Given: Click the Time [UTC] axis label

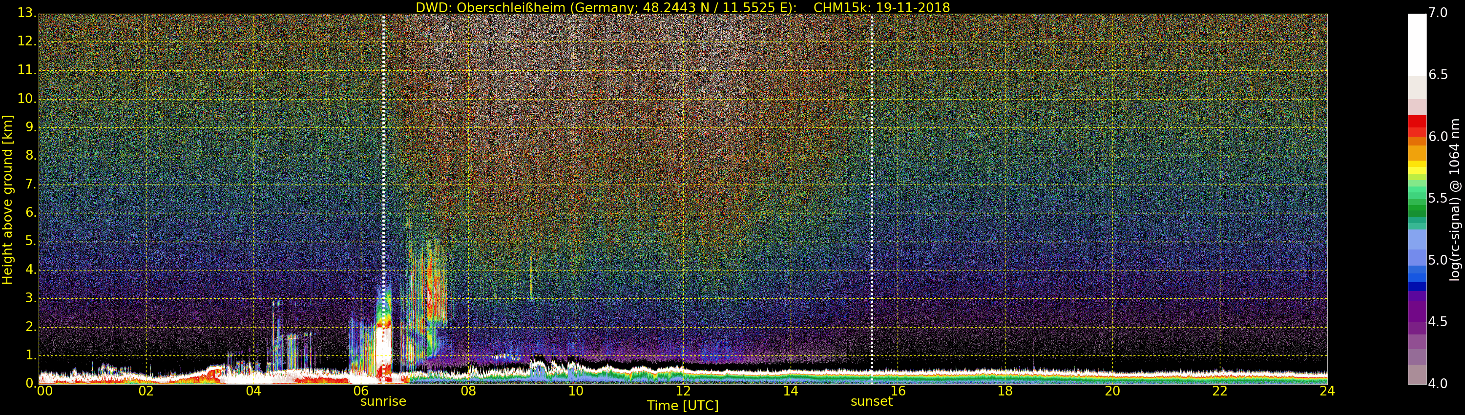Looking at the screenshot, I should [x=683, y=406].
